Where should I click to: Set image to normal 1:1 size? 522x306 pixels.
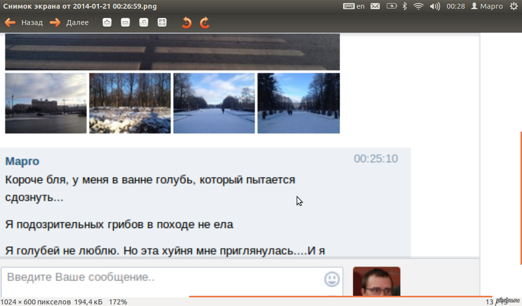pyautogui.click(x=144, y=22)
